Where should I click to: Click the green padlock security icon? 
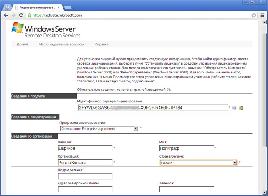[x=29, y=15]
